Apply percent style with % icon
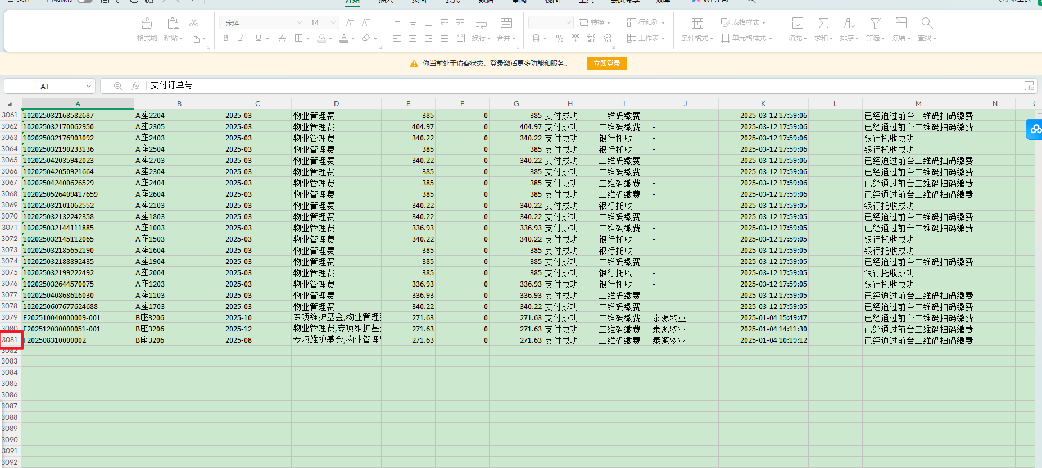The height and width of the screenshot is (468, 1042). click(x=560, y=38)
